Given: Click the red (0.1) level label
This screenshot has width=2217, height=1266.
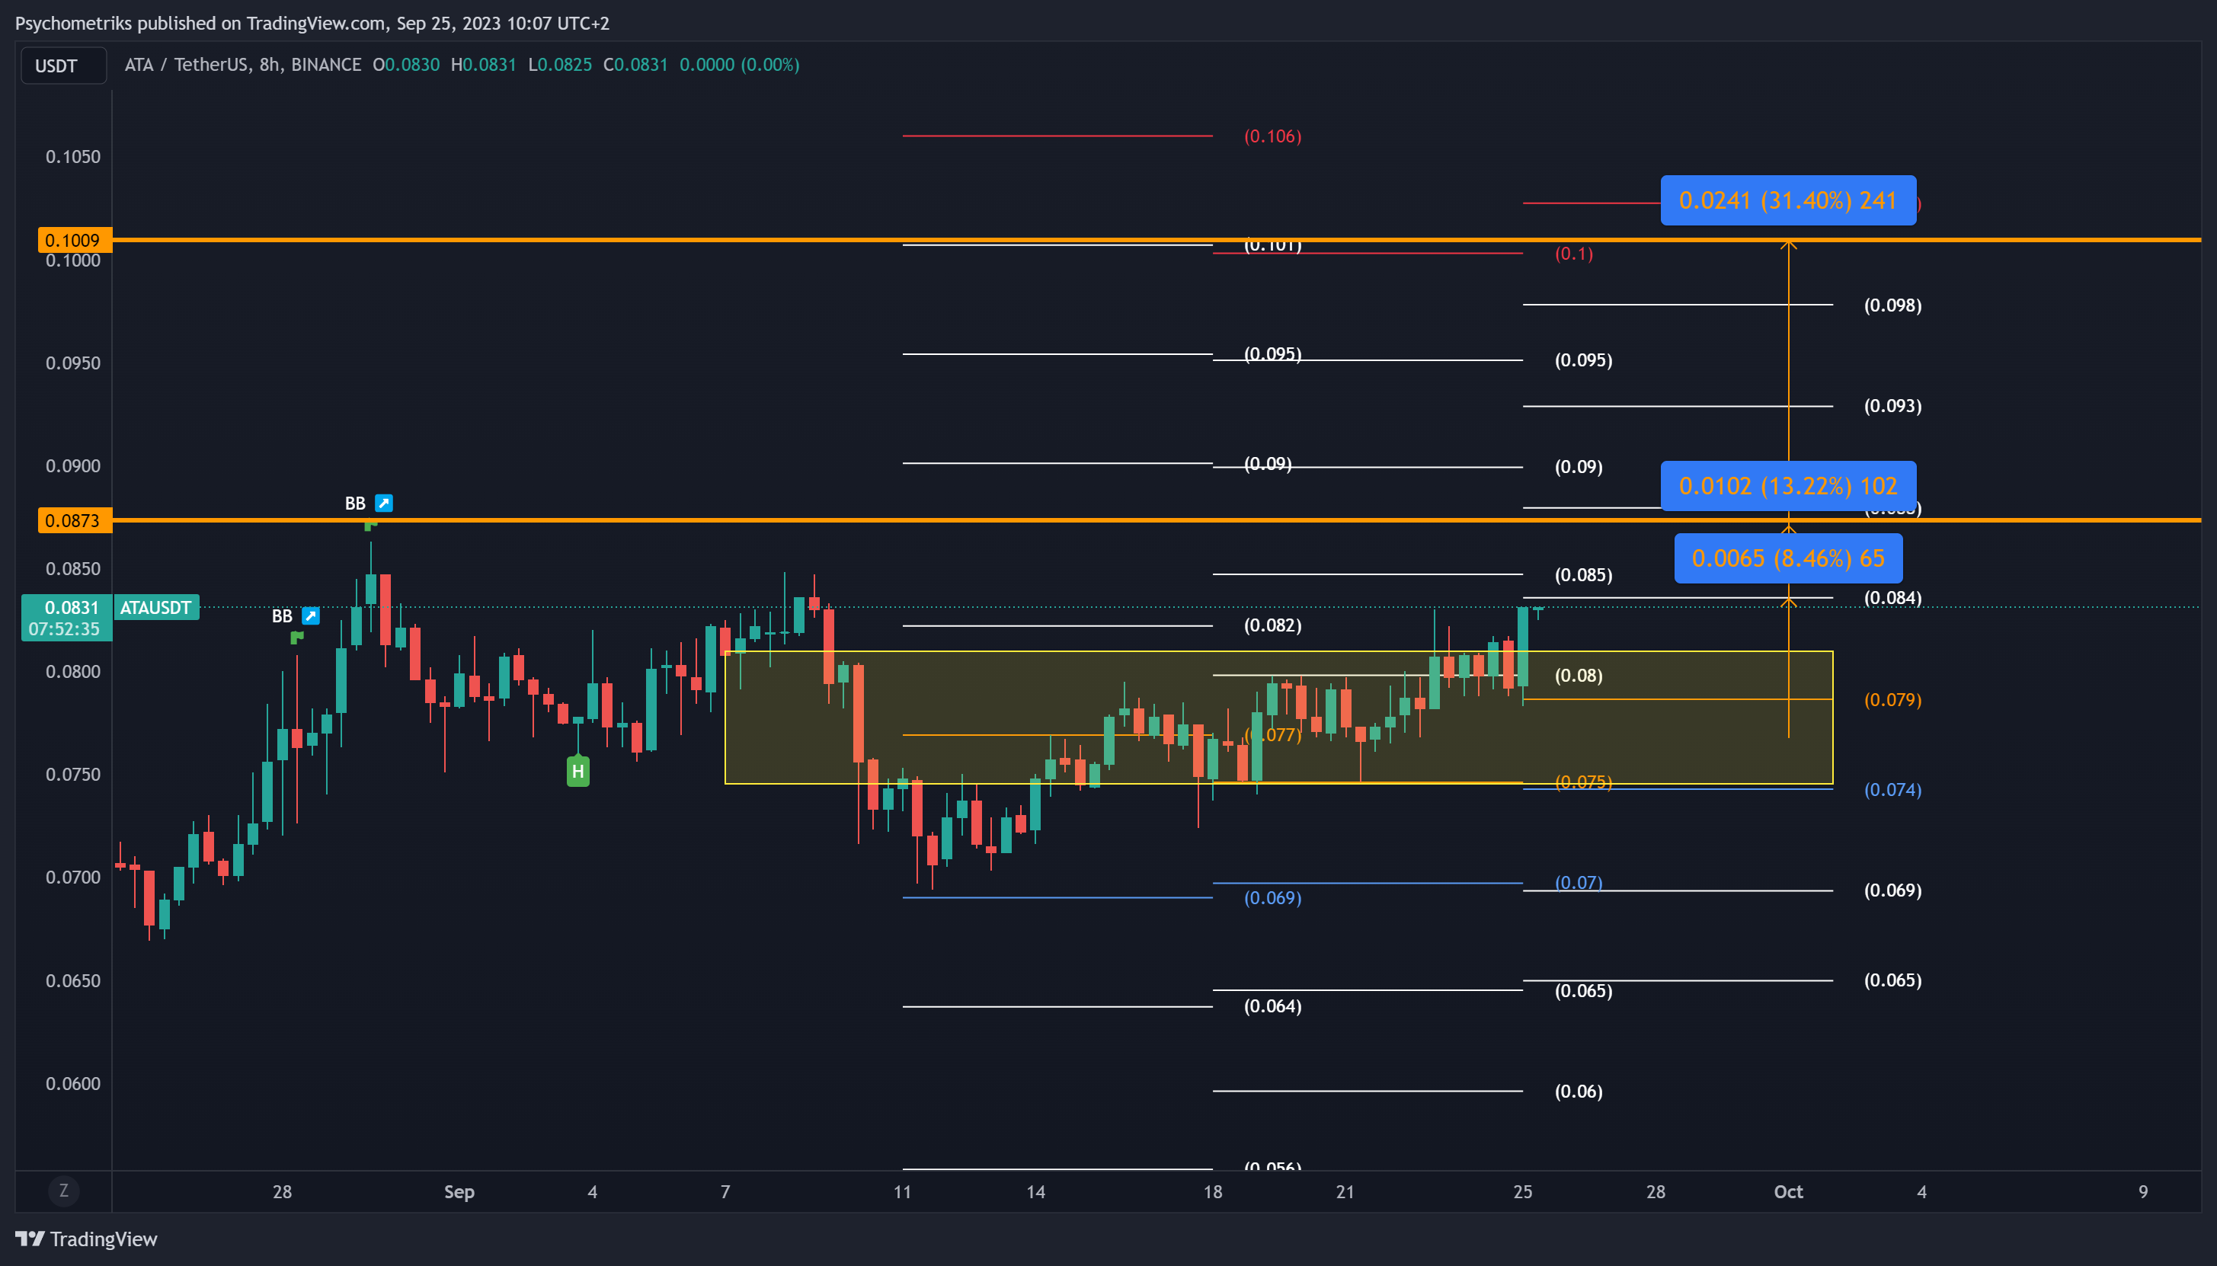Looking at the screenshot, I should [1574, 253].
